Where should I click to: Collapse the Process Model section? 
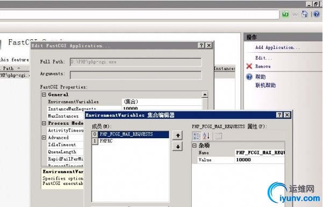pos(44,123)
